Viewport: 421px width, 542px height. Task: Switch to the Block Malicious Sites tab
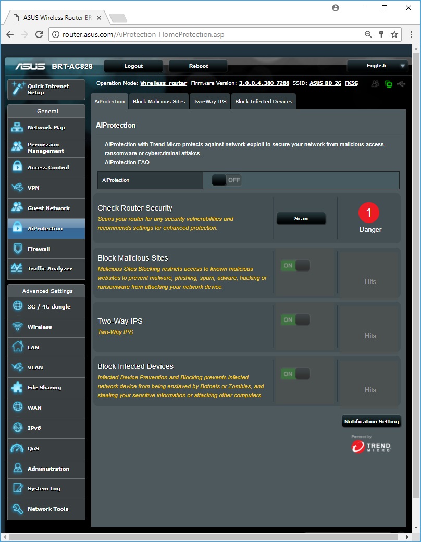pos(159,102)
